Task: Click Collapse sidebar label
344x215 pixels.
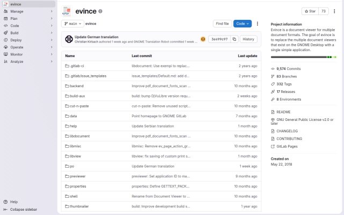Action: 24,210
